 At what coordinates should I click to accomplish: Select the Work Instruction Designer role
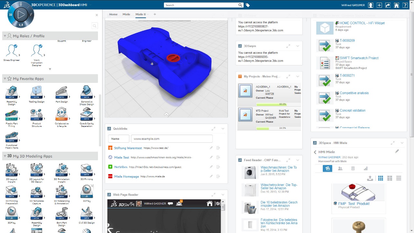pos(37,51)
